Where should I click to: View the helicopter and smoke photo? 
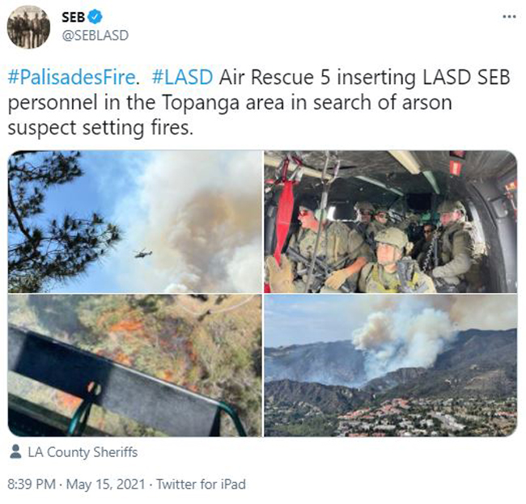coord(134,222)
